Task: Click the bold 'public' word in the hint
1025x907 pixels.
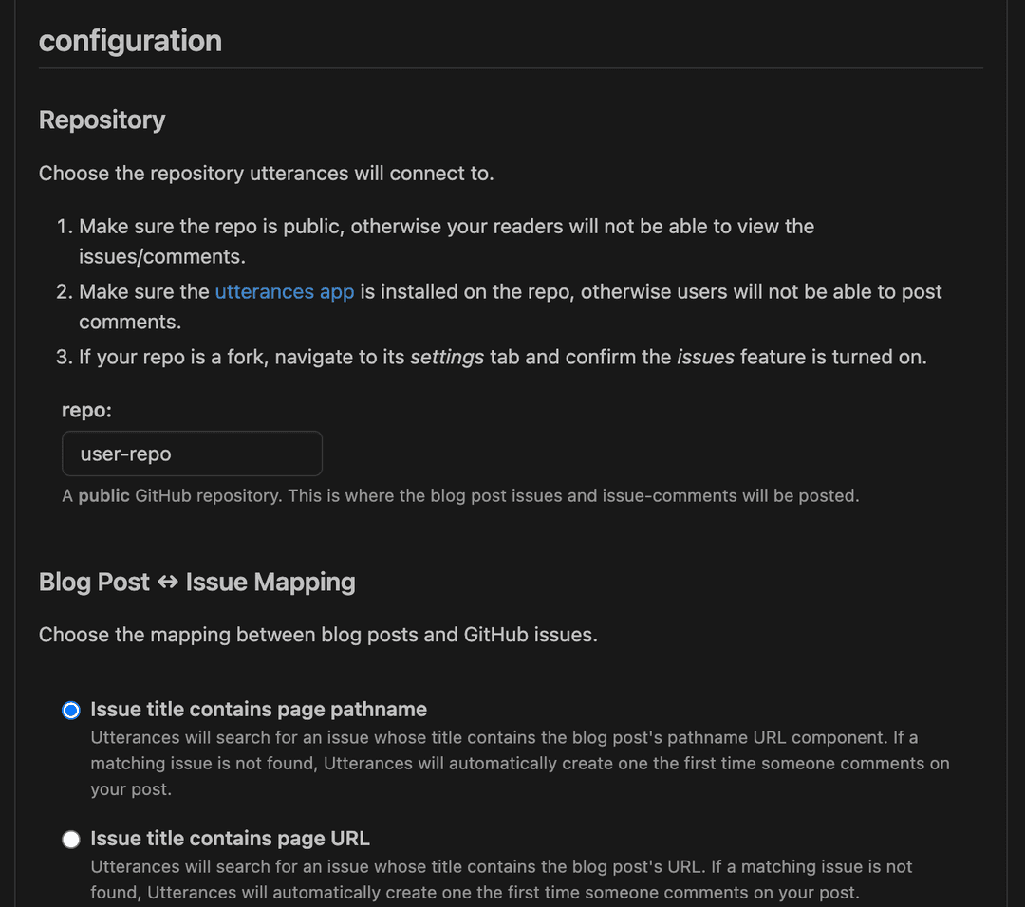Action: pos(103,495)
